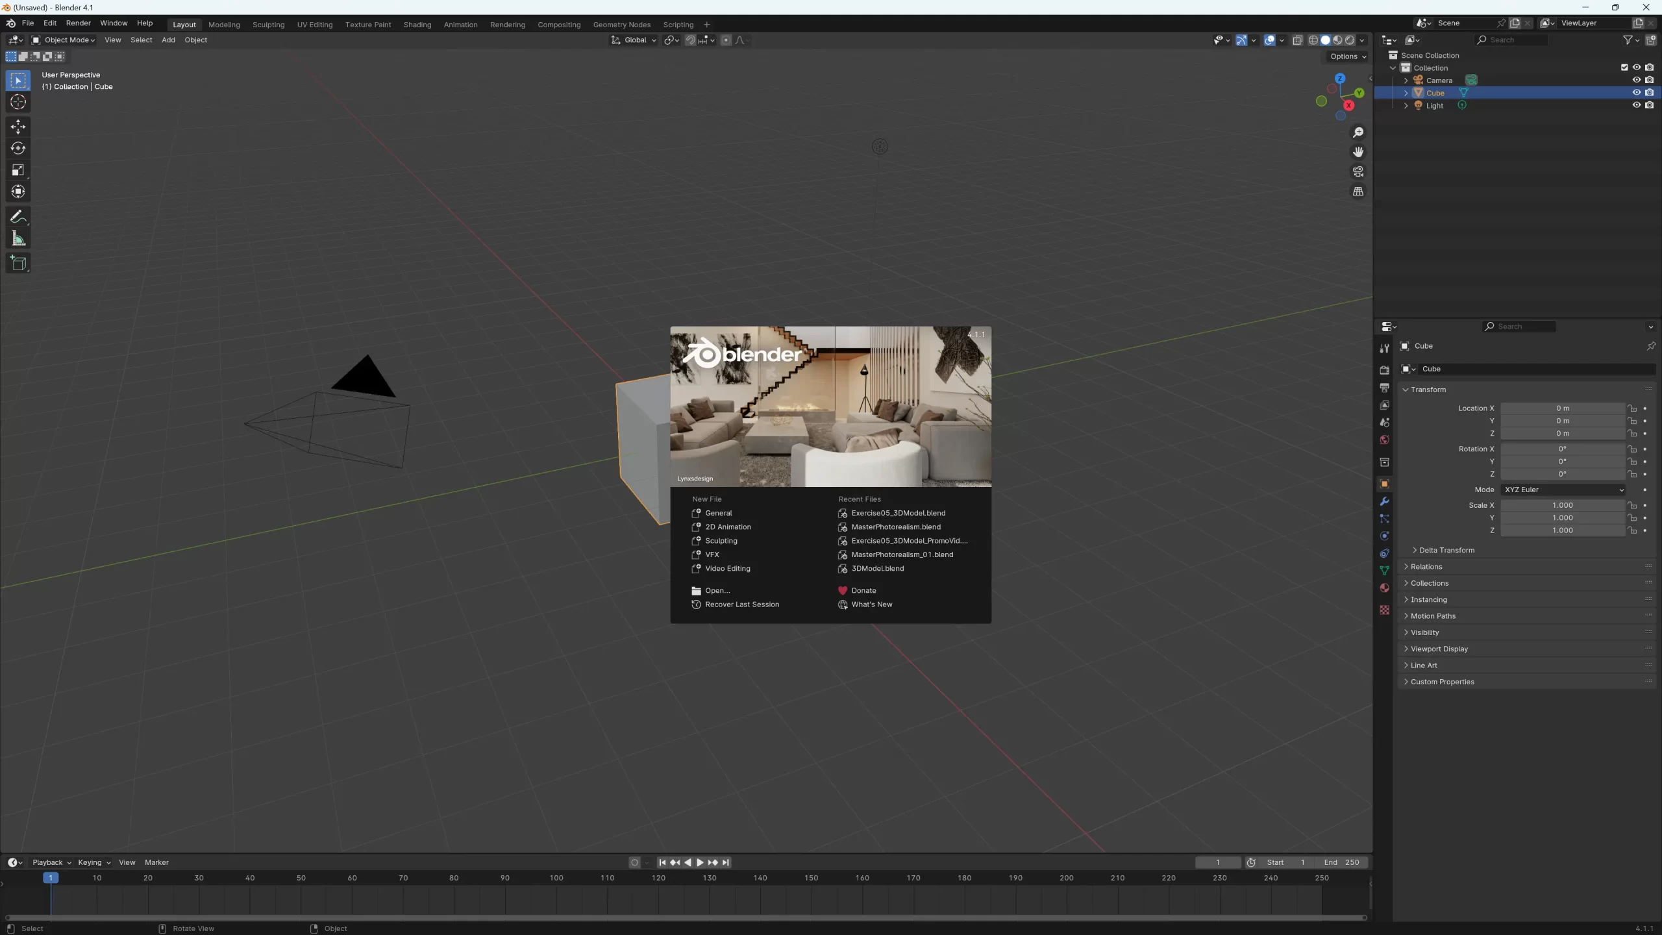Expand Viewport Display panel

click(1439, 649)
